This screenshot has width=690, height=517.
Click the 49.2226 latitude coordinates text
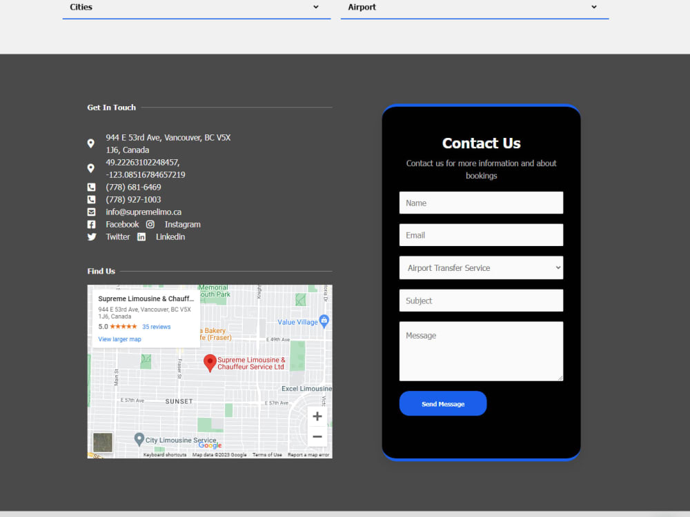145,168
